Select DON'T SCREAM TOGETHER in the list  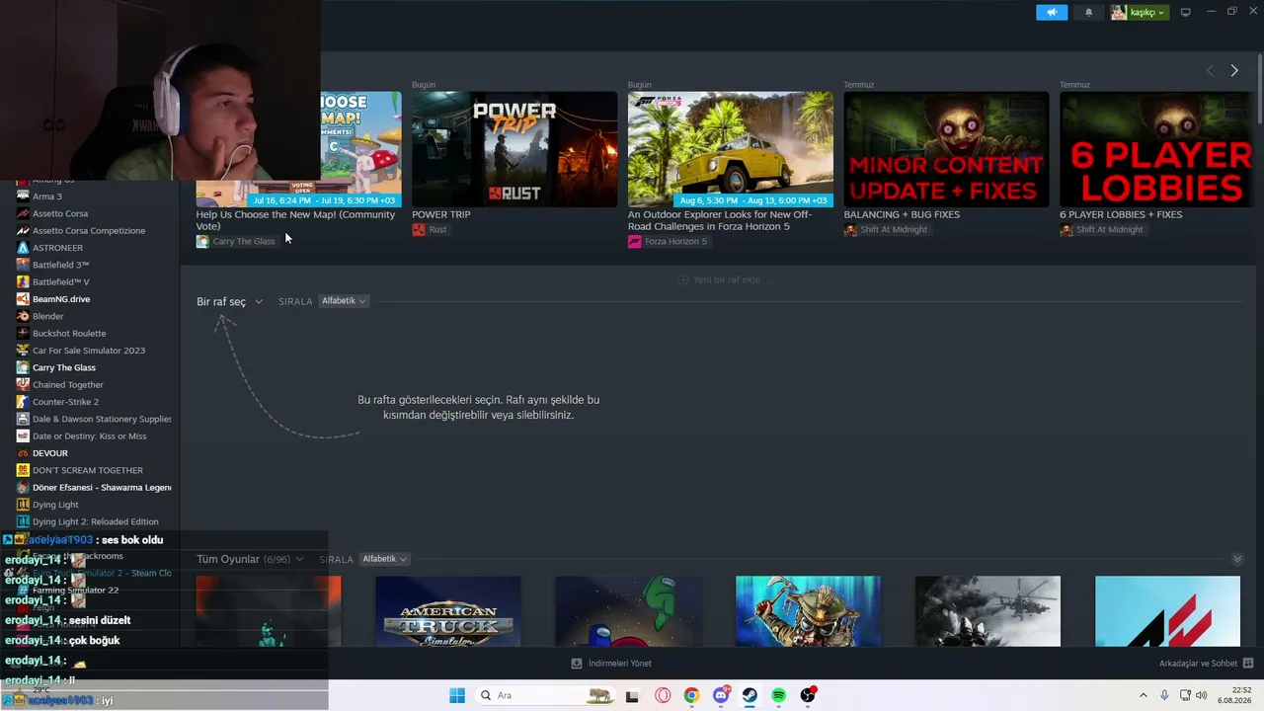88,470
